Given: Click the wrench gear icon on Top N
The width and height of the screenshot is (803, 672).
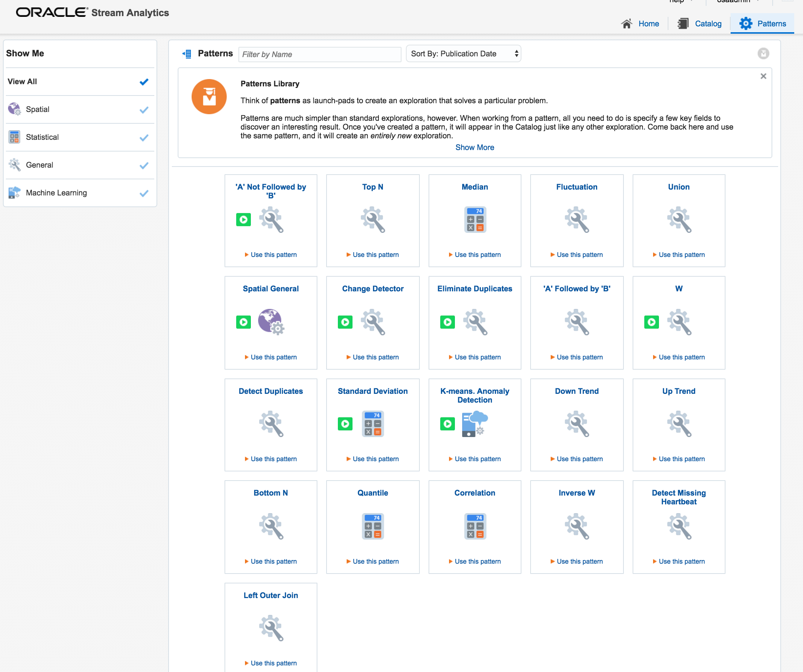Looking at the screenshot, I should (x=373, y=219).
